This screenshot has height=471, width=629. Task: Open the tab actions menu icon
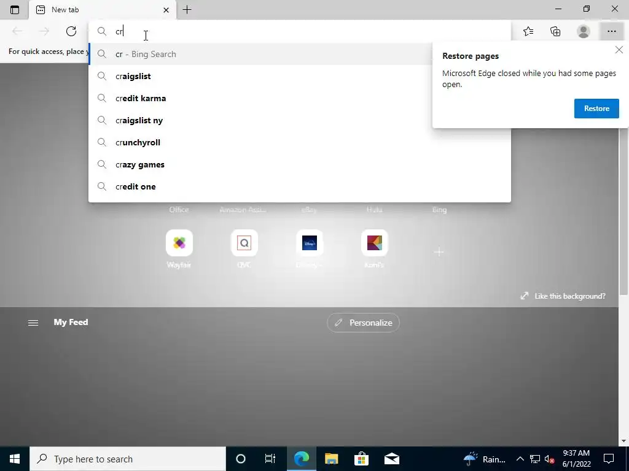[x=15, y=10]
